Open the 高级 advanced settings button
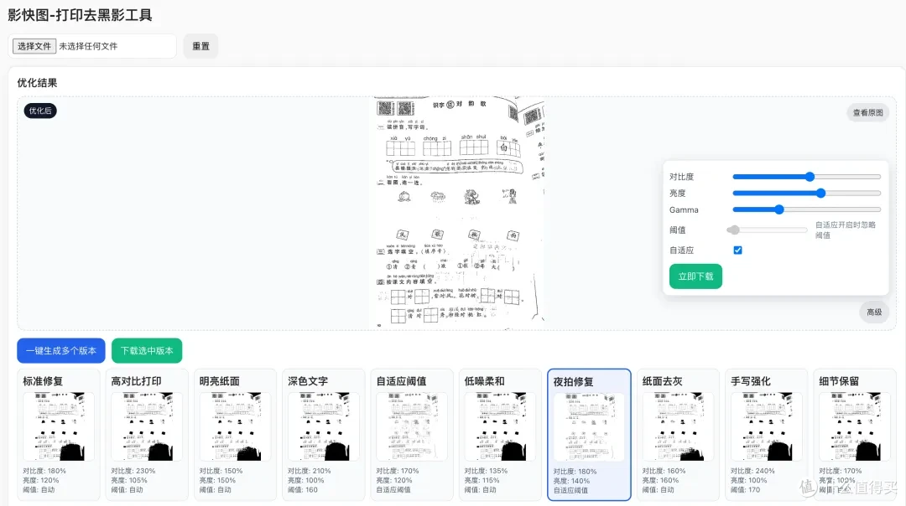The image size is (906, 506). [874, 312]
